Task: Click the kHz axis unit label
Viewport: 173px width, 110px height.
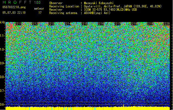Action: pos(2,22)
